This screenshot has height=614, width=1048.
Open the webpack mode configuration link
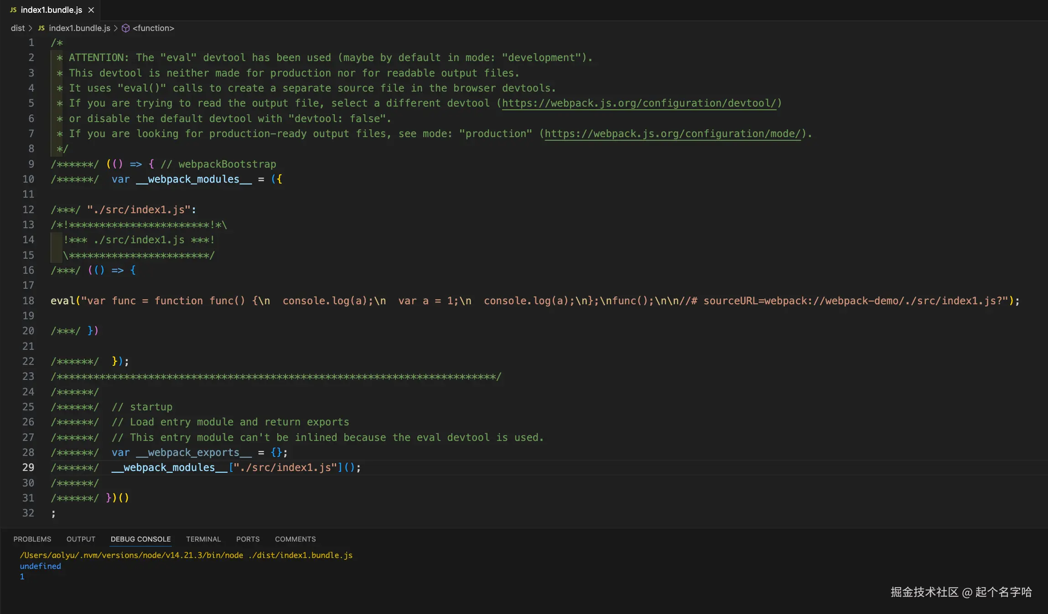[673, 134]
